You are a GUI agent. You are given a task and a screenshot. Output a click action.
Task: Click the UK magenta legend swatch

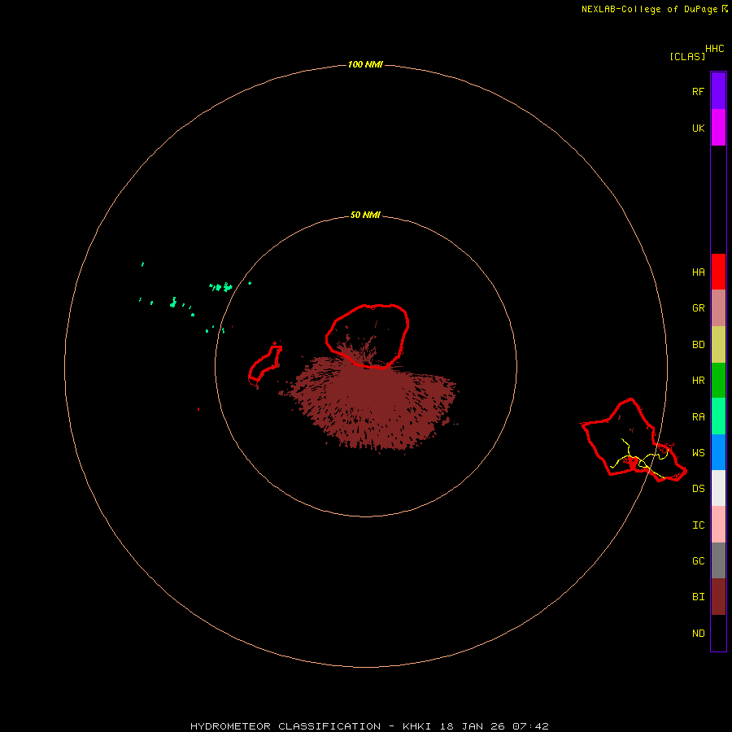(x=718, y=128)
